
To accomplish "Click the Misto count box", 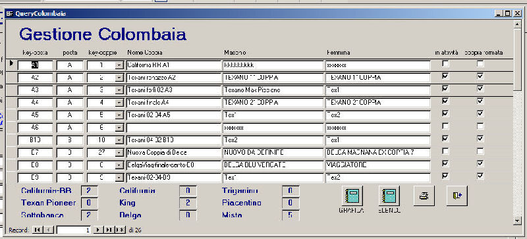I will click(291, 215).
